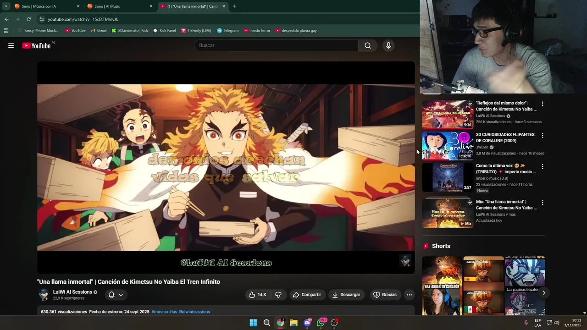The height and width of the screenshot is (330, 587).
Task: Open the Kick Panel bookmark
Action: point(165,31)
